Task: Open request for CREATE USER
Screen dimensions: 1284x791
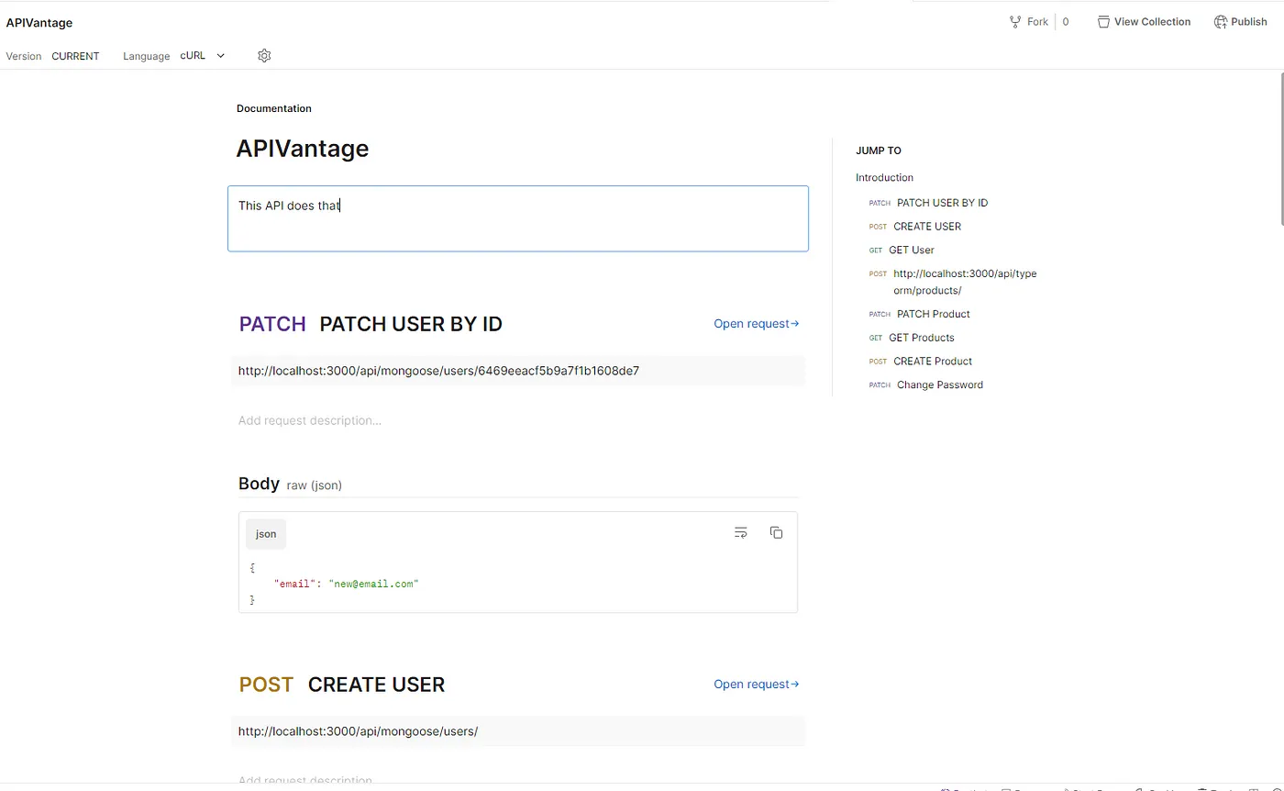Action: pos(756,685)
